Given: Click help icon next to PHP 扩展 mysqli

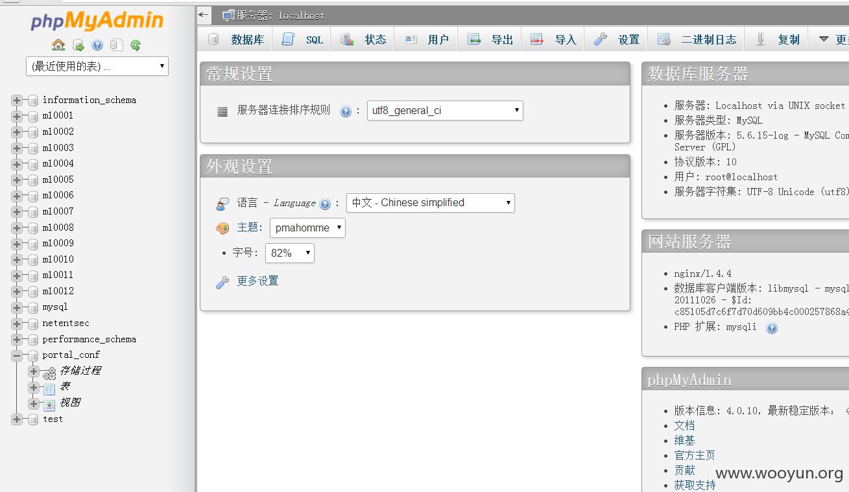Looking at the screenshot, I should tap(771, 328).
